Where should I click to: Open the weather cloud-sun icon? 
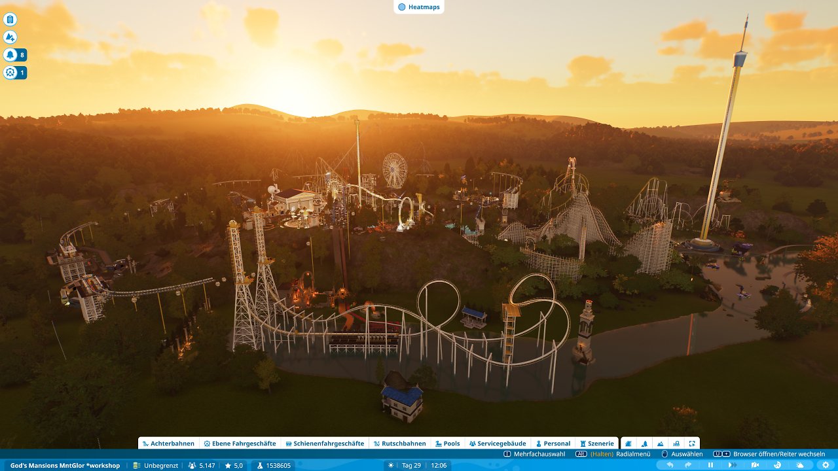click(799, 465)
